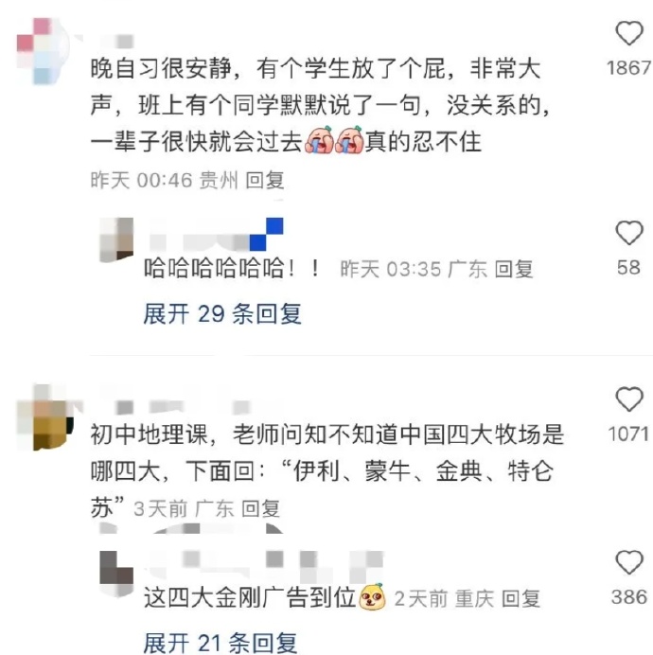This screenshot has width=653, height=655.
Task: Open the username above the 晚自习 comment
Action: [112, 42]
